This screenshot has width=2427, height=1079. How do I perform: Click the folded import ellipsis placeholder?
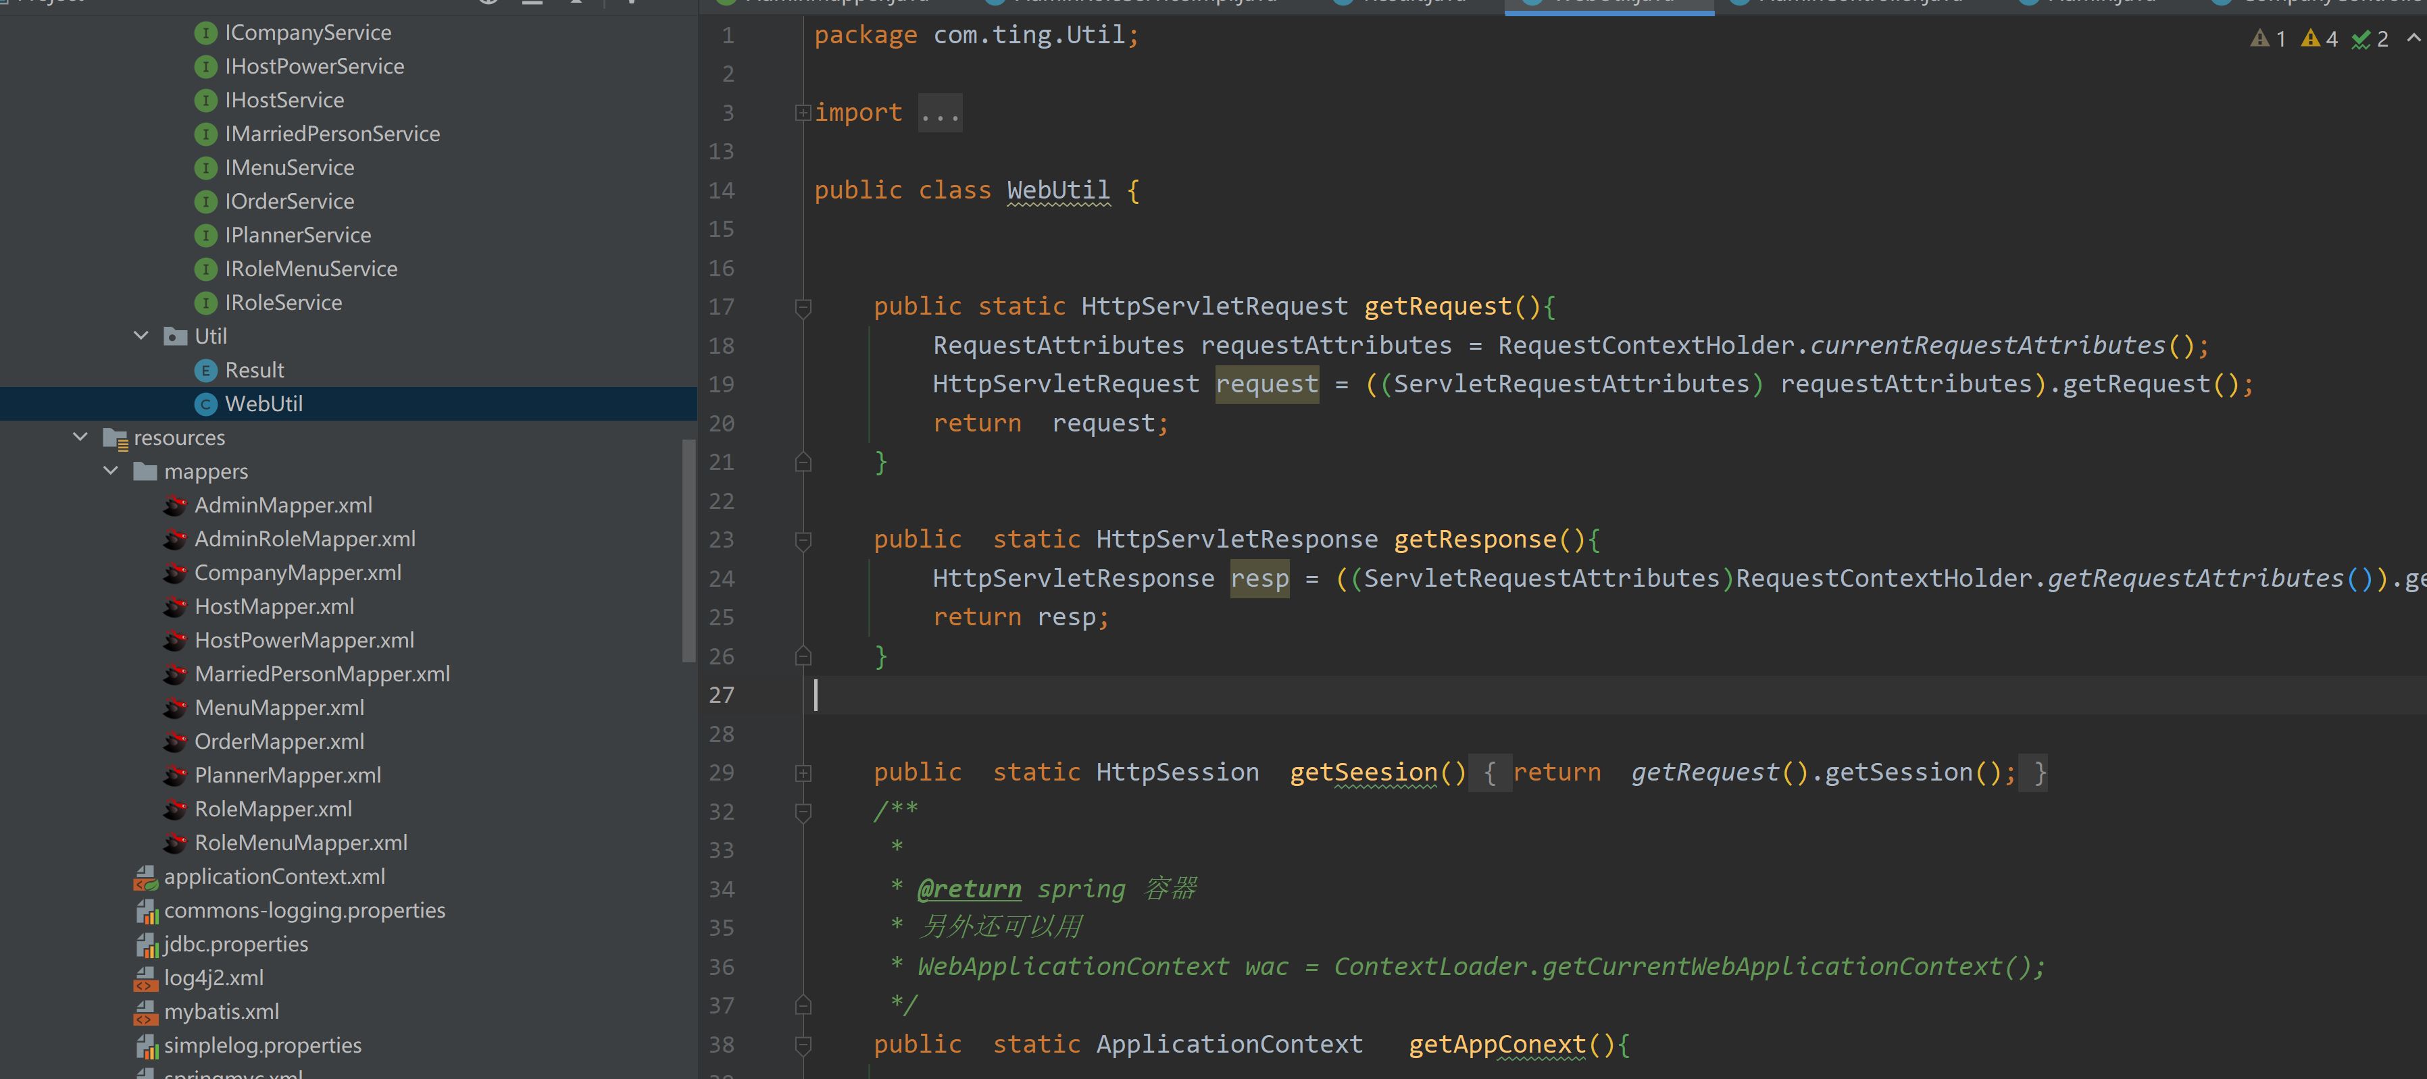tap(941, 114)
